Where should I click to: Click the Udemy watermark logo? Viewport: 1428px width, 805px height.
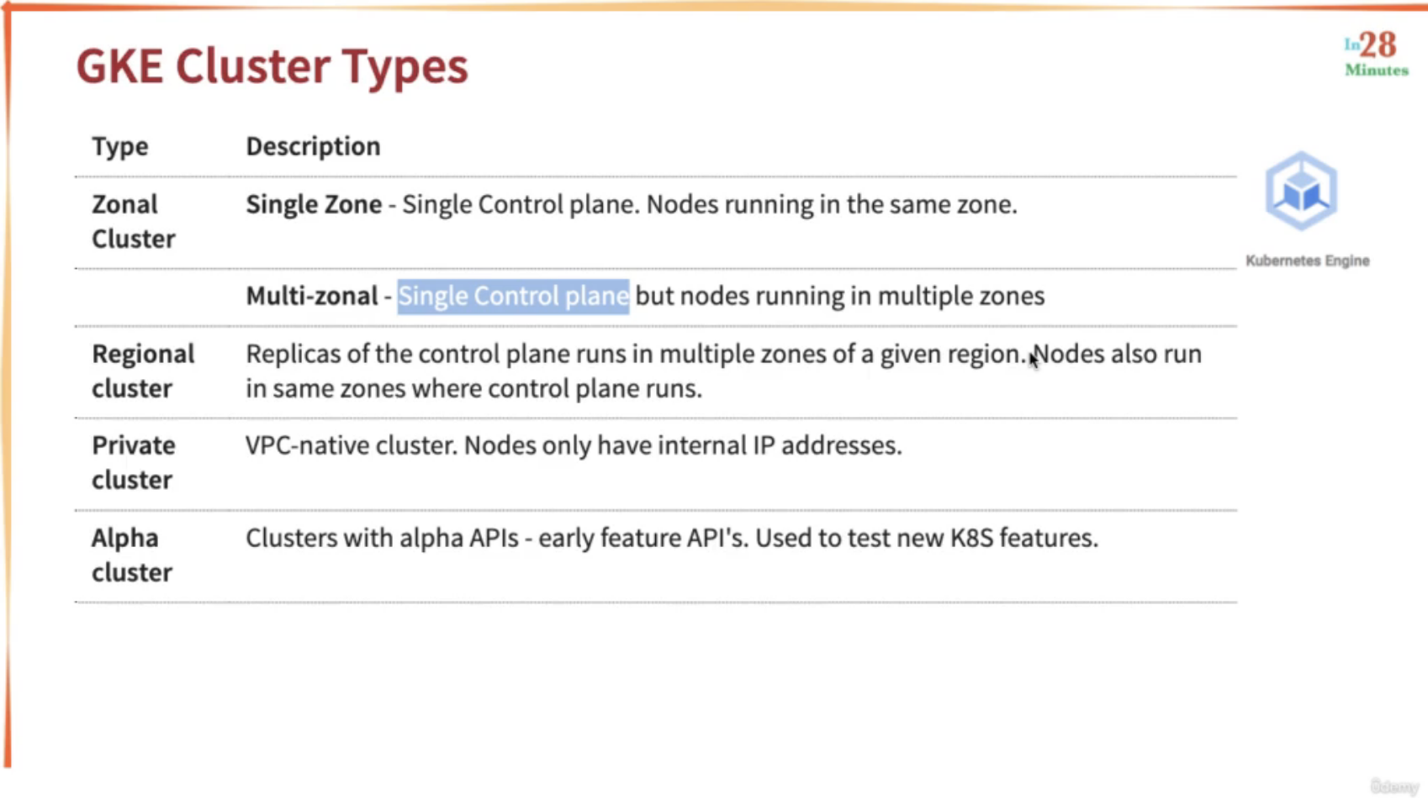1394,787
